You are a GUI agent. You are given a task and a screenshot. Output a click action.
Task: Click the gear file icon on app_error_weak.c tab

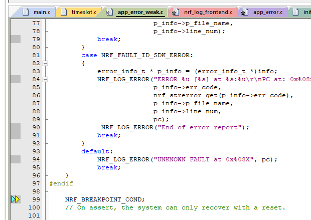tap(108, 12)
